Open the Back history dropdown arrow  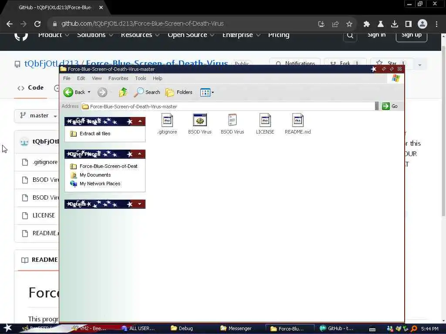click(89, 92)
